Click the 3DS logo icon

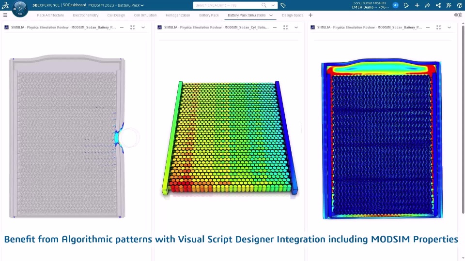(x=5, y=5)
